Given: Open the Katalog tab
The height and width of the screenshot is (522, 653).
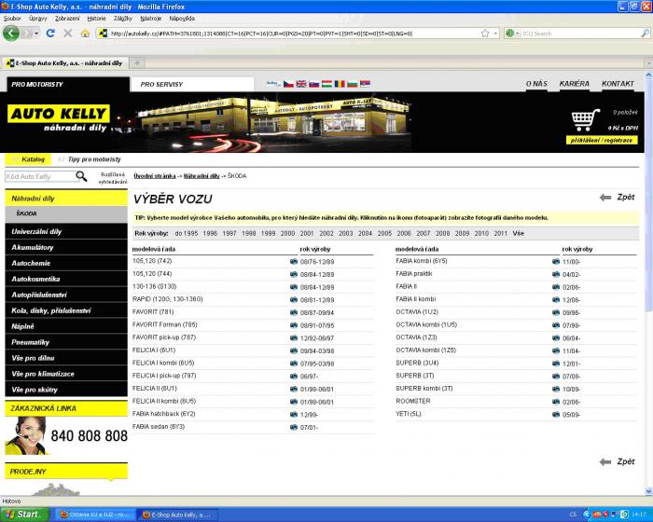Looking at the screenshot, I should (x=33, y=159).
